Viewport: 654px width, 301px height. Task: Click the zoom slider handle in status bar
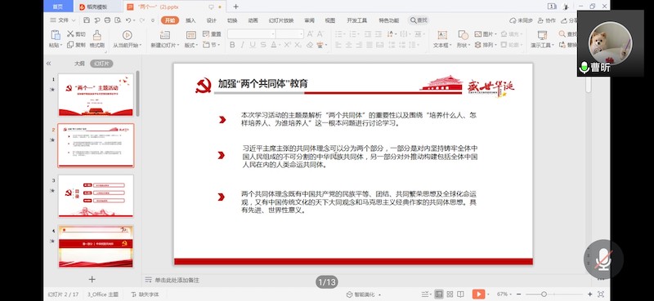[x=544, y=294]
